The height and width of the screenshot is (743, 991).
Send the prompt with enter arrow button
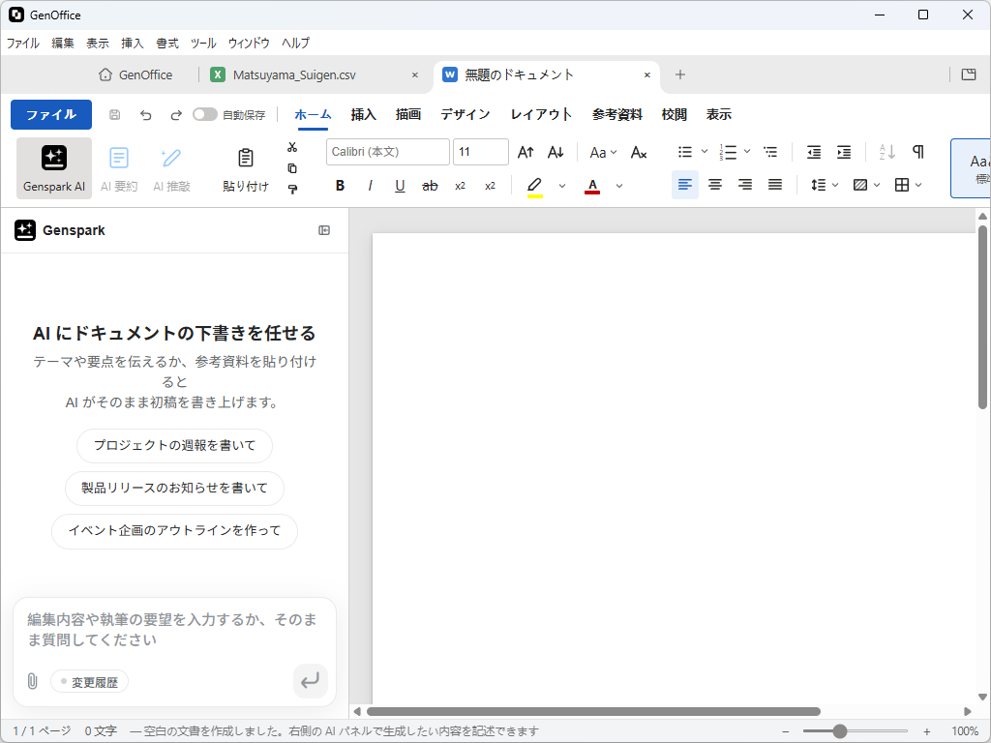point(311,680)
